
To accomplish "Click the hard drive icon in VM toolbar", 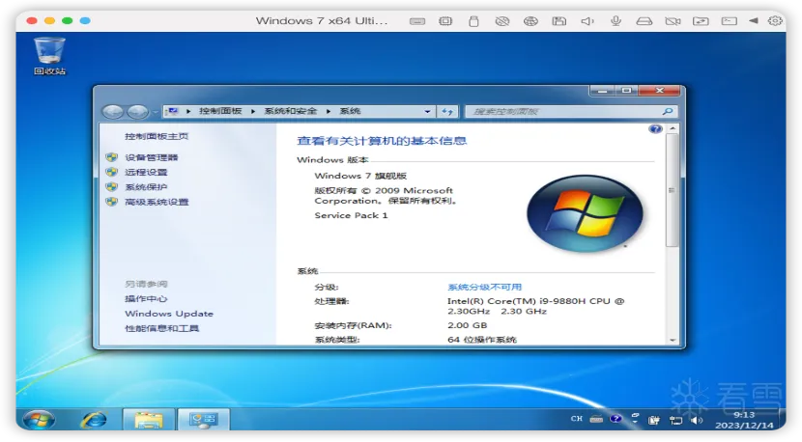I will click(644, 21).
